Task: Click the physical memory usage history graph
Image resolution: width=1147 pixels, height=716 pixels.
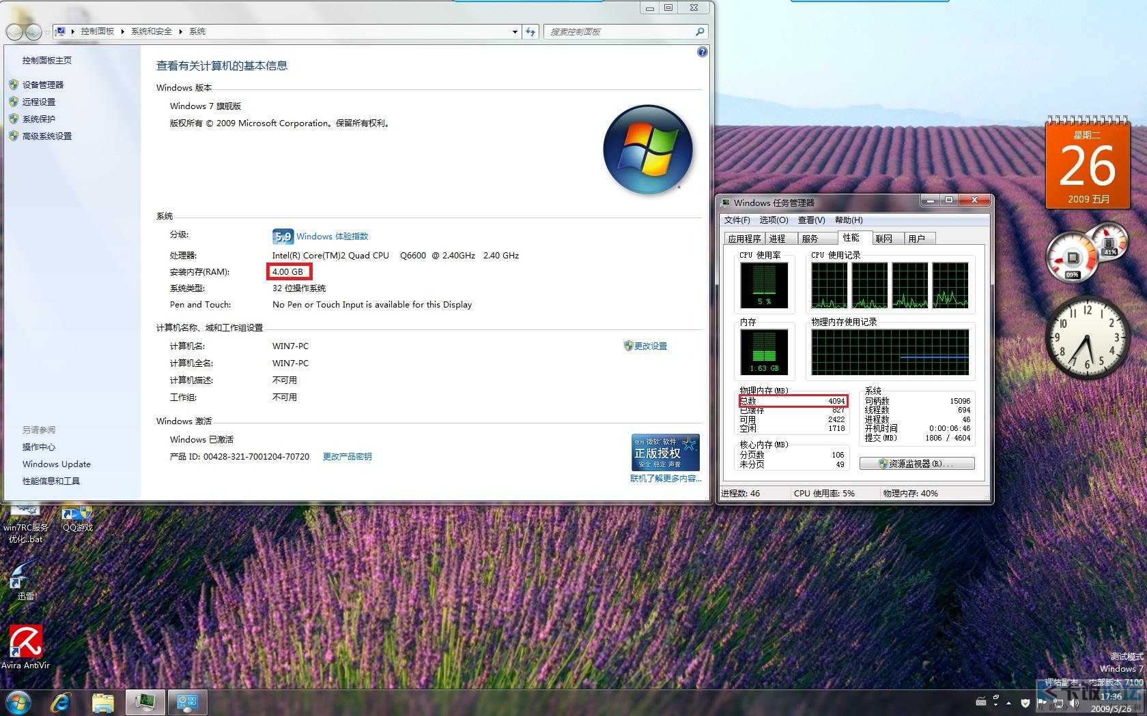Action: (890, 352)
